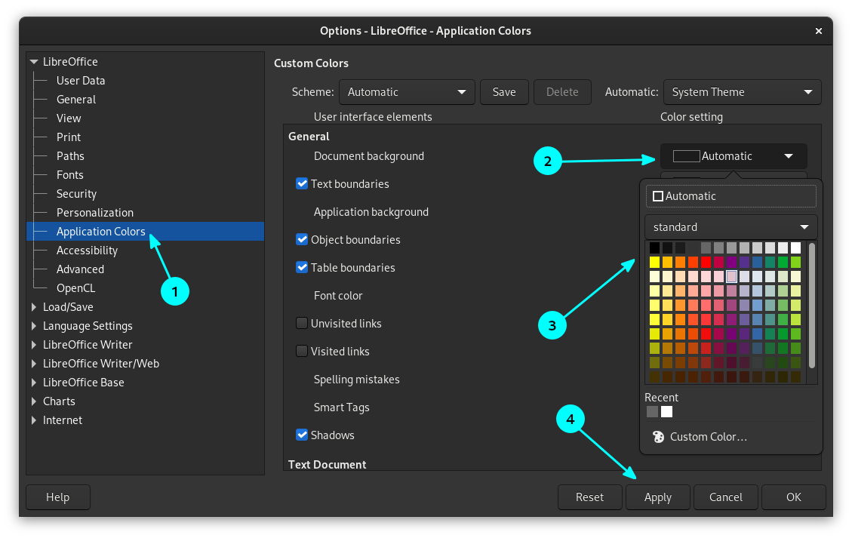Image resolution: width=852 pixels, height=538 pixels.
Task: Uncheck the Table boundaries option
Action: coord(302,267)
